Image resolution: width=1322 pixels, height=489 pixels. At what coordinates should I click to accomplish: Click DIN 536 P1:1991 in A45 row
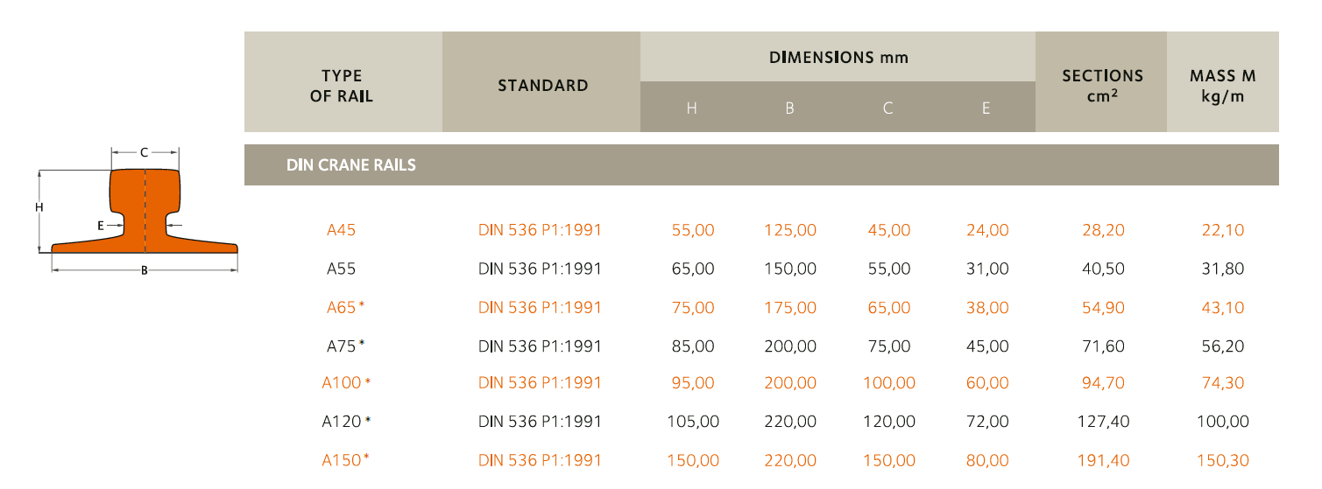pyautogui.click(x=540, y=231)
